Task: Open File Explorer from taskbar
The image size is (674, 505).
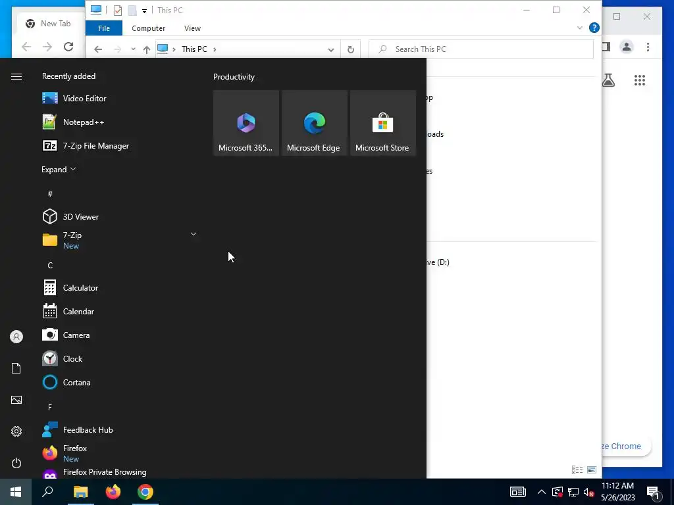Action: coord(80,492)
